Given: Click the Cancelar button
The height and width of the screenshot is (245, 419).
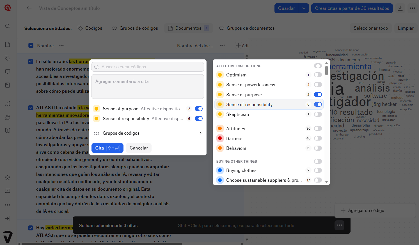Looking at the screenshot, I should point(139,148).
